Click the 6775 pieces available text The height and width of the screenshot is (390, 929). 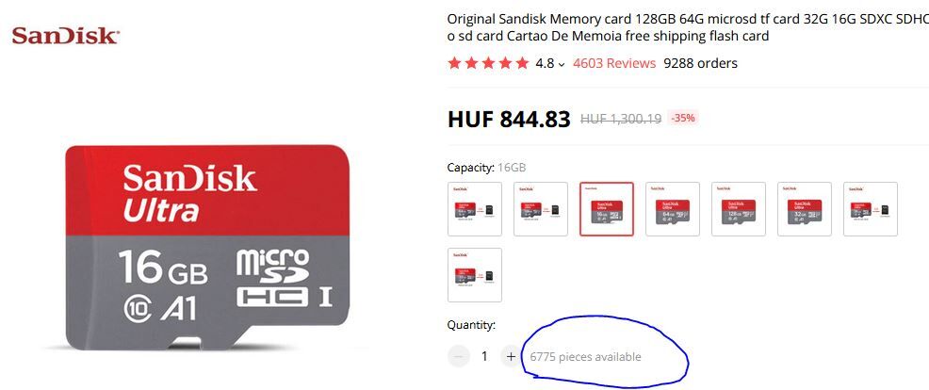click(x=585, y=357)
